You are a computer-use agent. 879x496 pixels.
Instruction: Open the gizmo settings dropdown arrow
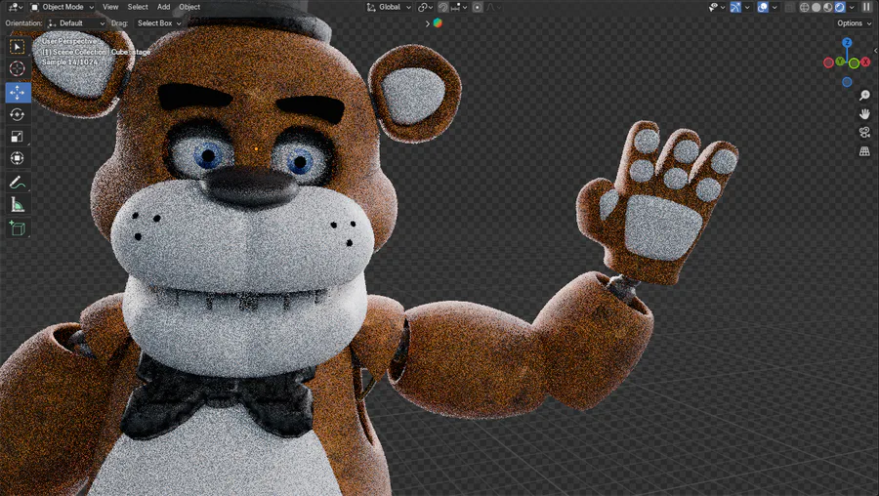[747, 7]
